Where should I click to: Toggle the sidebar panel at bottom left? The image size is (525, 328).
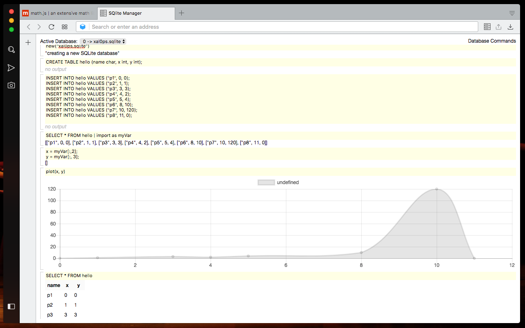coord(11,306)
